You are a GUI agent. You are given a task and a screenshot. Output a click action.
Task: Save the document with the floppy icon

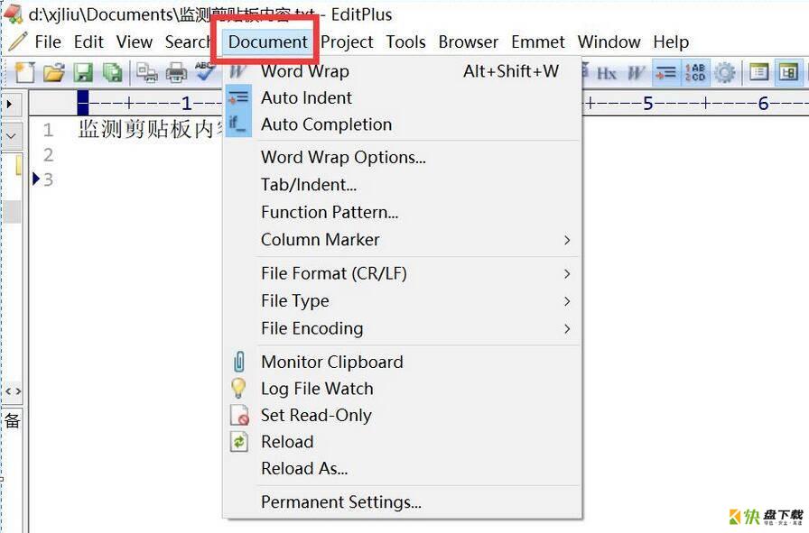click(83, 72)
